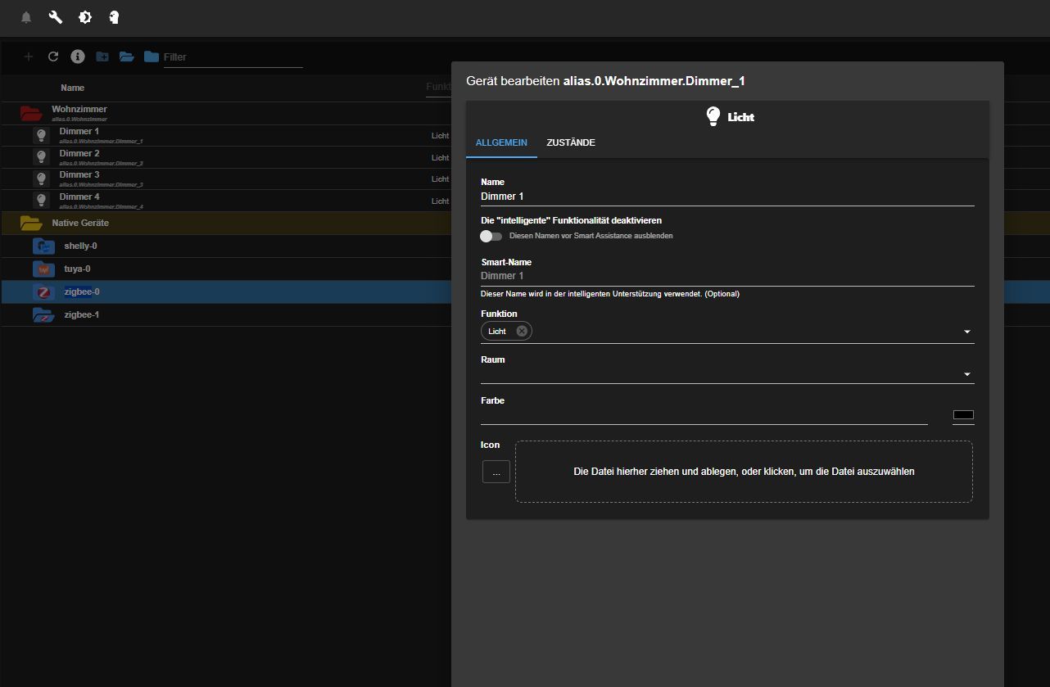Toggle hiding name from Smart Assistance

pyautogui.click(x=491, y=236)
